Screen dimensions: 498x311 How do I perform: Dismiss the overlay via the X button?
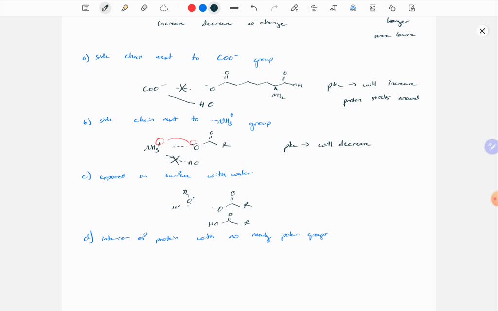[482, 31]
